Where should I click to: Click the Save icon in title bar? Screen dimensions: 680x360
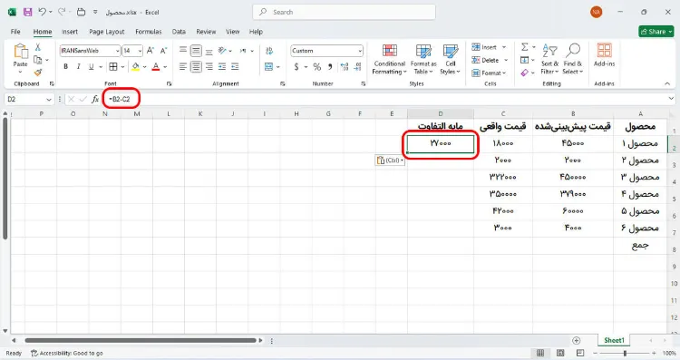pos(28,12)
